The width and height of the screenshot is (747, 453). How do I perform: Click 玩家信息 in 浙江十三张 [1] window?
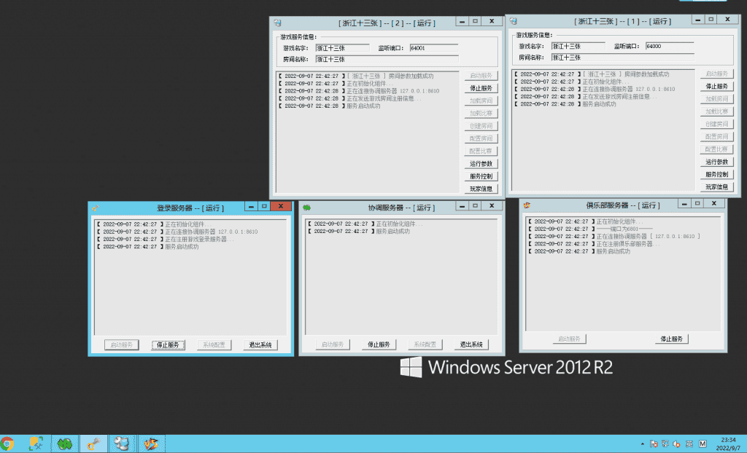pyautogui.click(x=716, y=187)
